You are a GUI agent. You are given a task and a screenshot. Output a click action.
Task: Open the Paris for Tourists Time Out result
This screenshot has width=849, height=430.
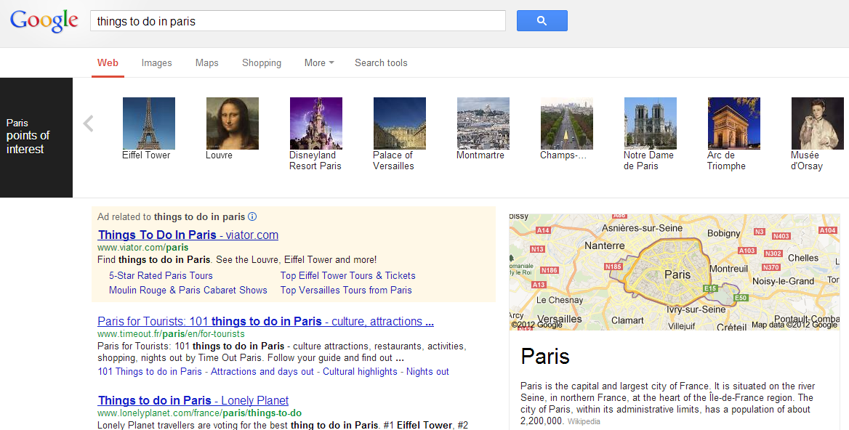click(265, 321)
